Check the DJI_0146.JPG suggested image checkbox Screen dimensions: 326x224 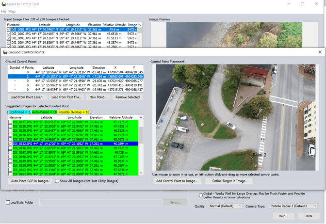click(x=10, y=148)
